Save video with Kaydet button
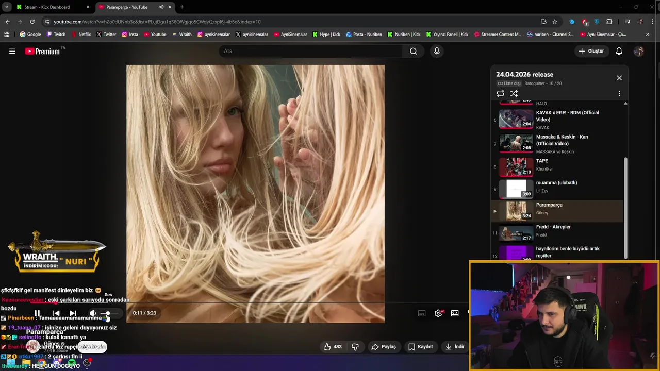The width and height of the screenshot is (660, 371). click(x=421, y=347)
